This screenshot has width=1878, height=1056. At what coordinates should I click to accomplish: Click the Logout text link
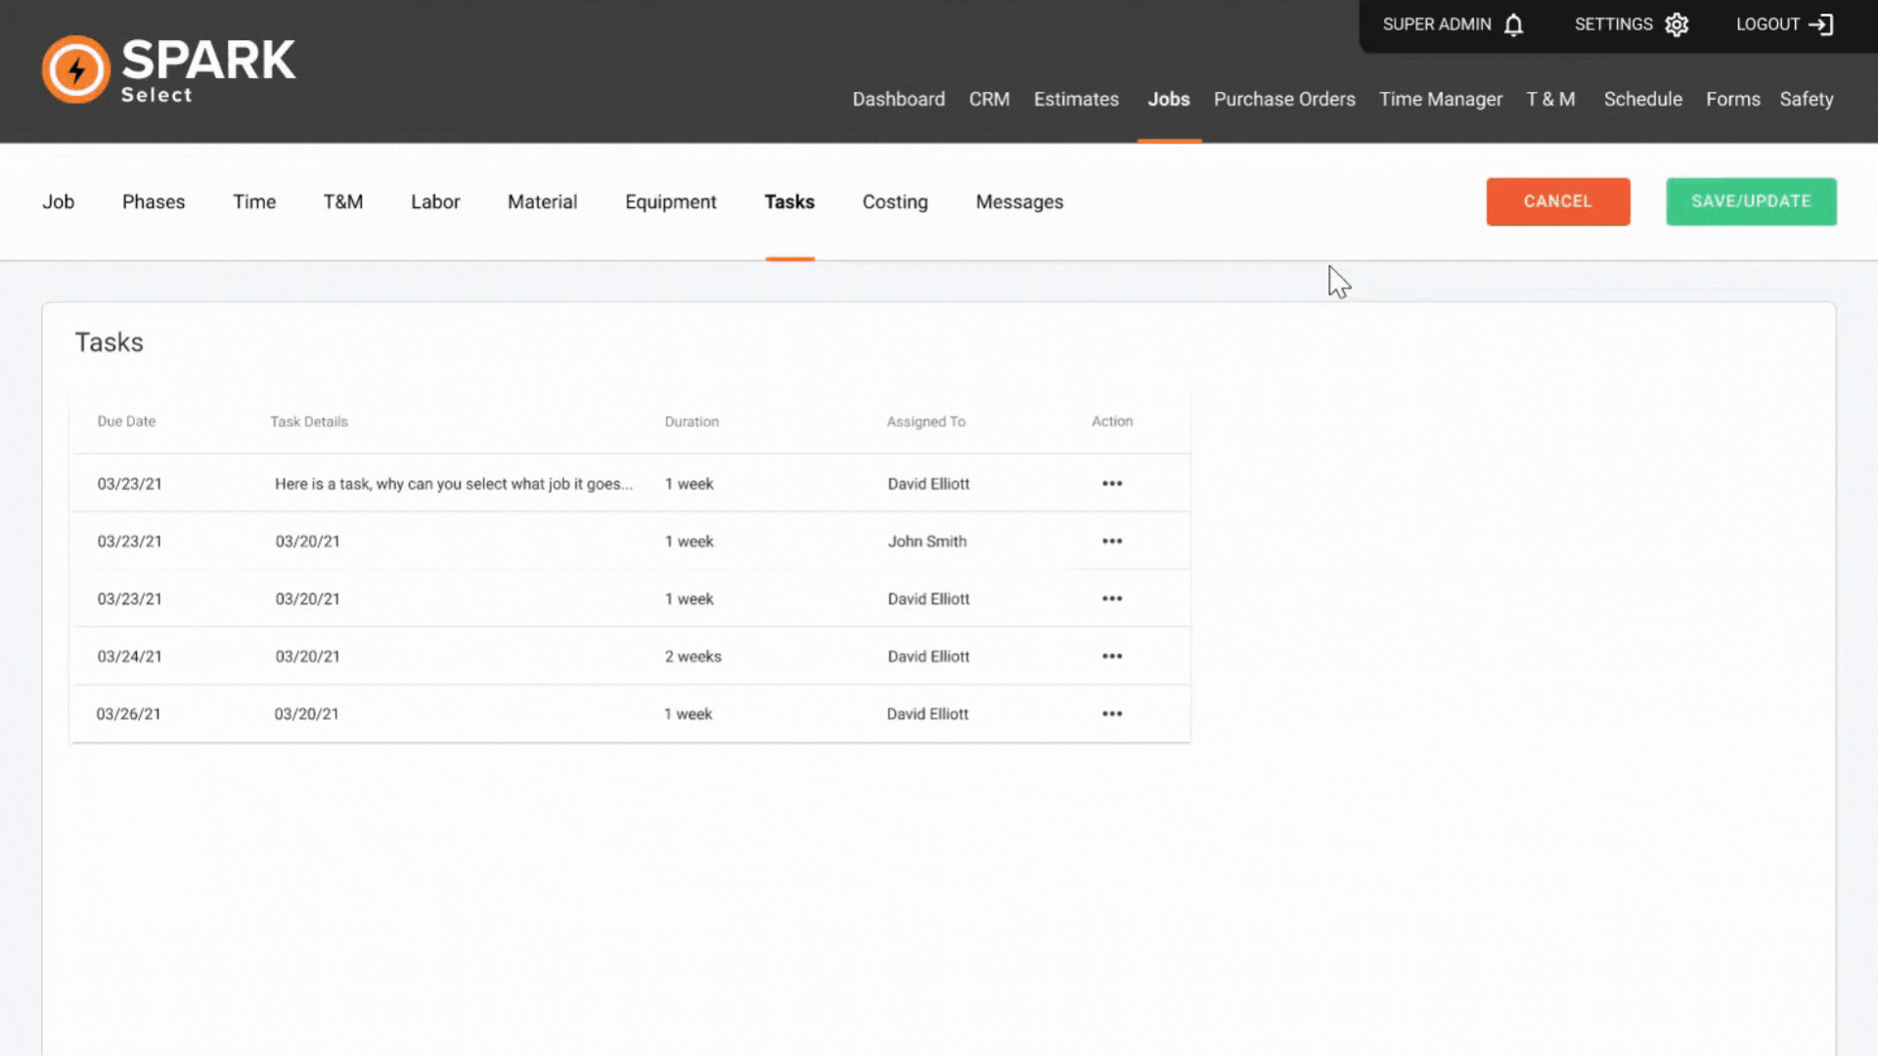(x=1767, y=24)
